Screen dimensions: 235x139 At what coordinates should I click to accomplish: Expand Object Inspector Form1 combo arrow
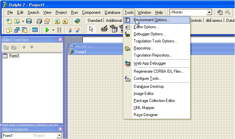tap(59, 136)
